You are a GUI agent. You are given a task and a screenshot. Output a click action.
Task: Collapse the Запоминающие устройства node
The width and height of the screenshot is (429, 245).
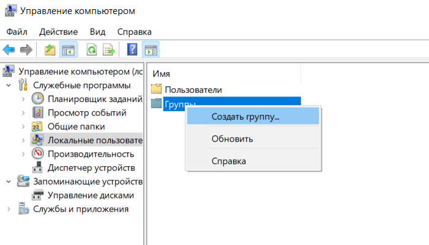(9, 181)
